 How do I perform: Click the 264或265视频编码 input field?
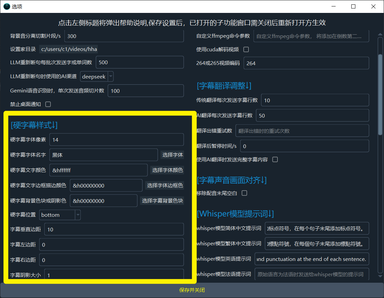[306, 63]
